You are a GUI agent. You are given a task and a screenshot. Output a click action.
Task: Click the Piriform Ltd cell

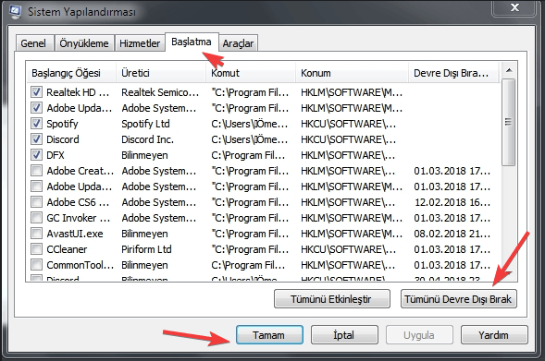[x=146, y=249]
